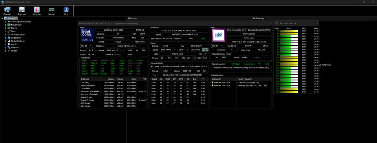The width and height of the screenshot is (377, 143).
Task: Click the Minne memory toolbar icon
Action: (51, 9)
